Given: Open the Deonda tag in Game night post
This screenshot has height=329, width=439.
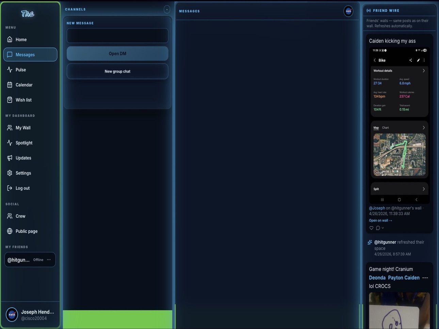Looking at the screenshot, I should coord(377,278).
